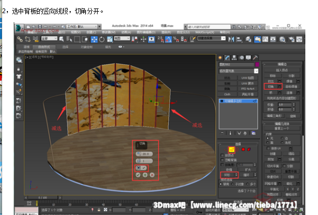
Task: Select the Bind to Space Warp tool
Action: point(36,39)
